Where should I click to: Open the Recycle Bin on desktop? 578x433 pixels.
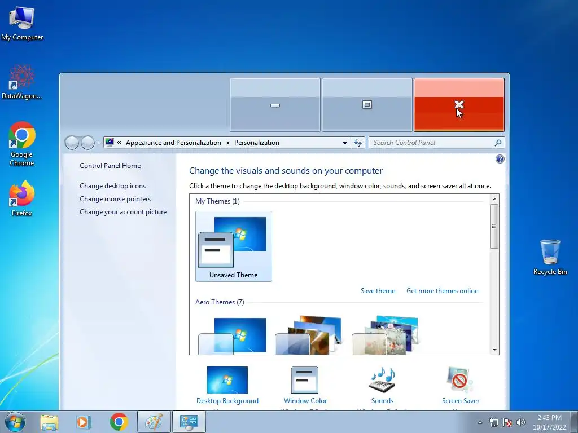550,257
